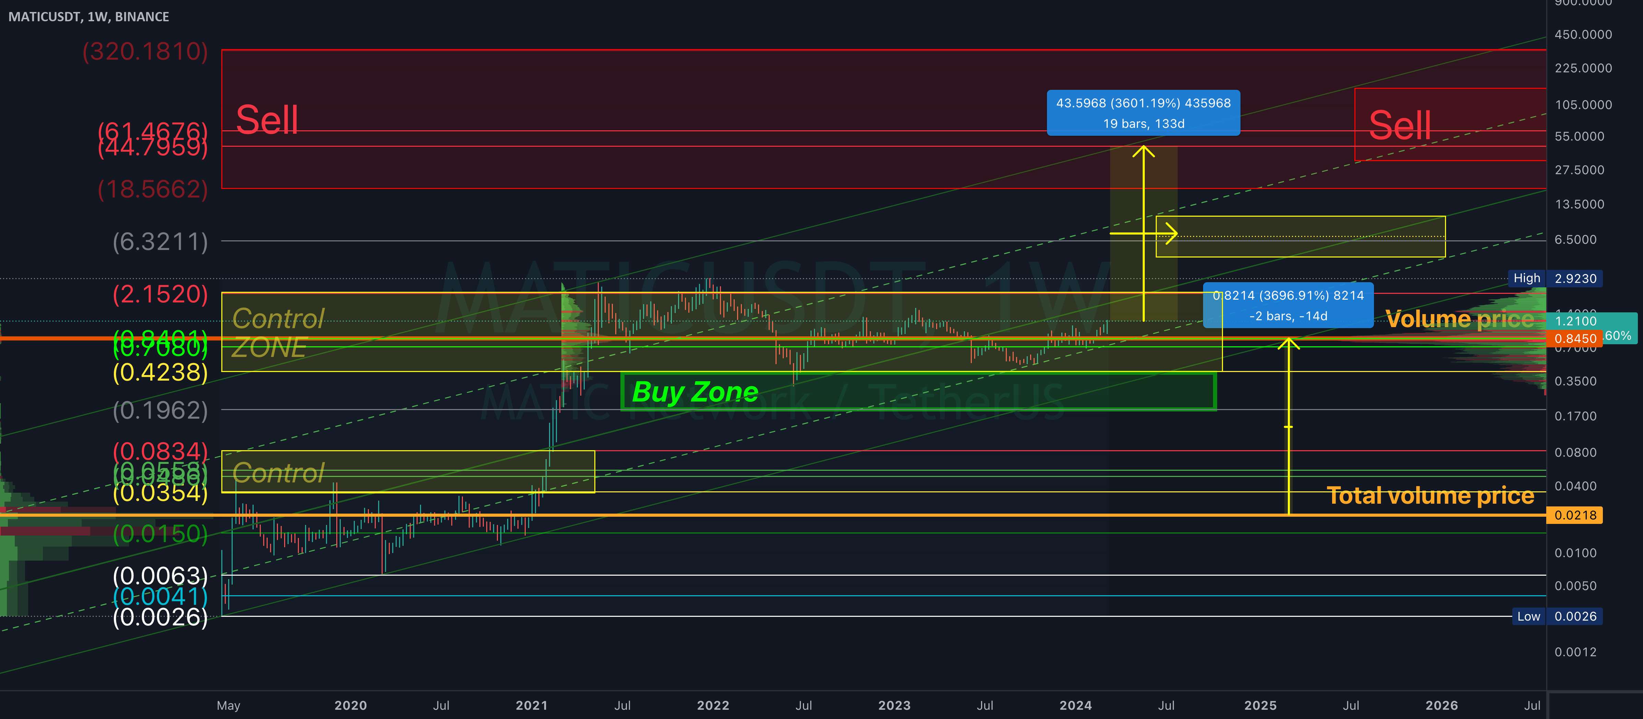Click 0.0800 on the price axis
Image resolution: width=1643 pixels, height=719 pixels.
1575,453
